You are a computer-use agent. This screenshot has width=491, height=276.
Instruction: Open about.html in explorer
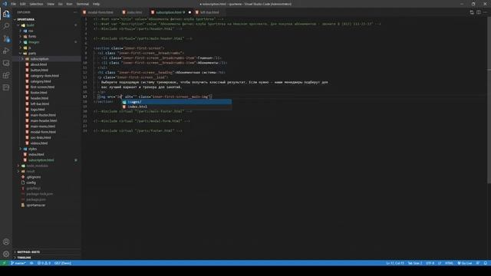pyautogui.click(x=38, y=64)
